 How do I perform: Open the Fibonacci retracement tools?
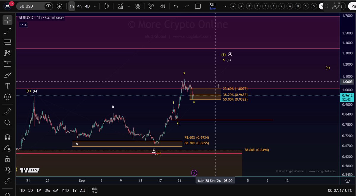pos(7,42)
